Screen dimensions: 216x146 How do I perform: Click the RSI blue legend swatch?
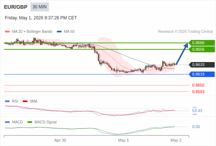coord(7,101)
